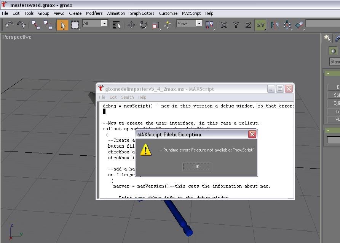The width and height of the screenshot is (340, 243).
Task: Click the warning icon in exception dialog
Action: point(145,150)
